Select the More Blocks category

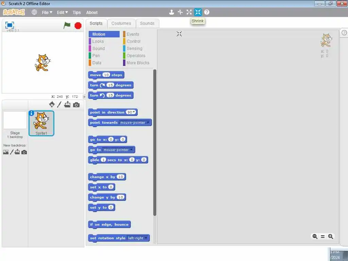[x=138, y=63]
